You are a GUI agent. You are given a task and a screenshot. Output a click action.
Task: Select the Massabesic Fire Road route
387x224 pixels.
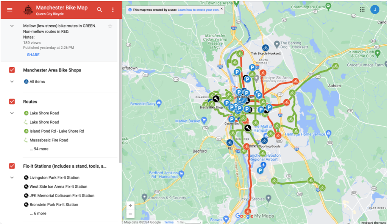coord(46,140)
